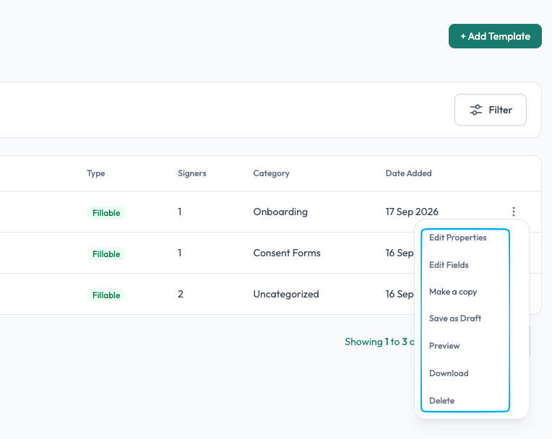Screen dimensions: 552x439
Task: Choose Edit Properties from the menu
Action: pos(457,238)
